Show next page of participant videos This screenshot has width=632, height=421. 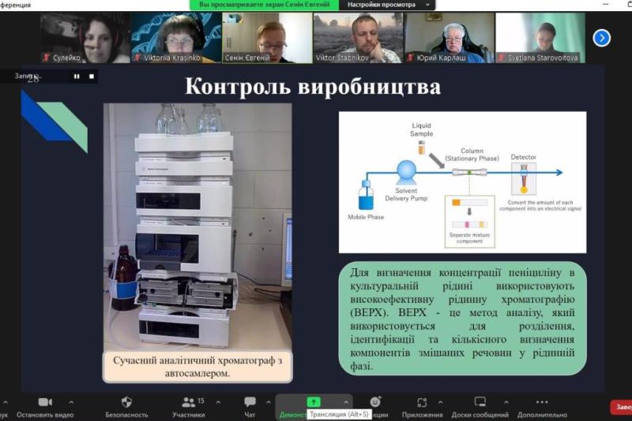(x=601, y=38)
